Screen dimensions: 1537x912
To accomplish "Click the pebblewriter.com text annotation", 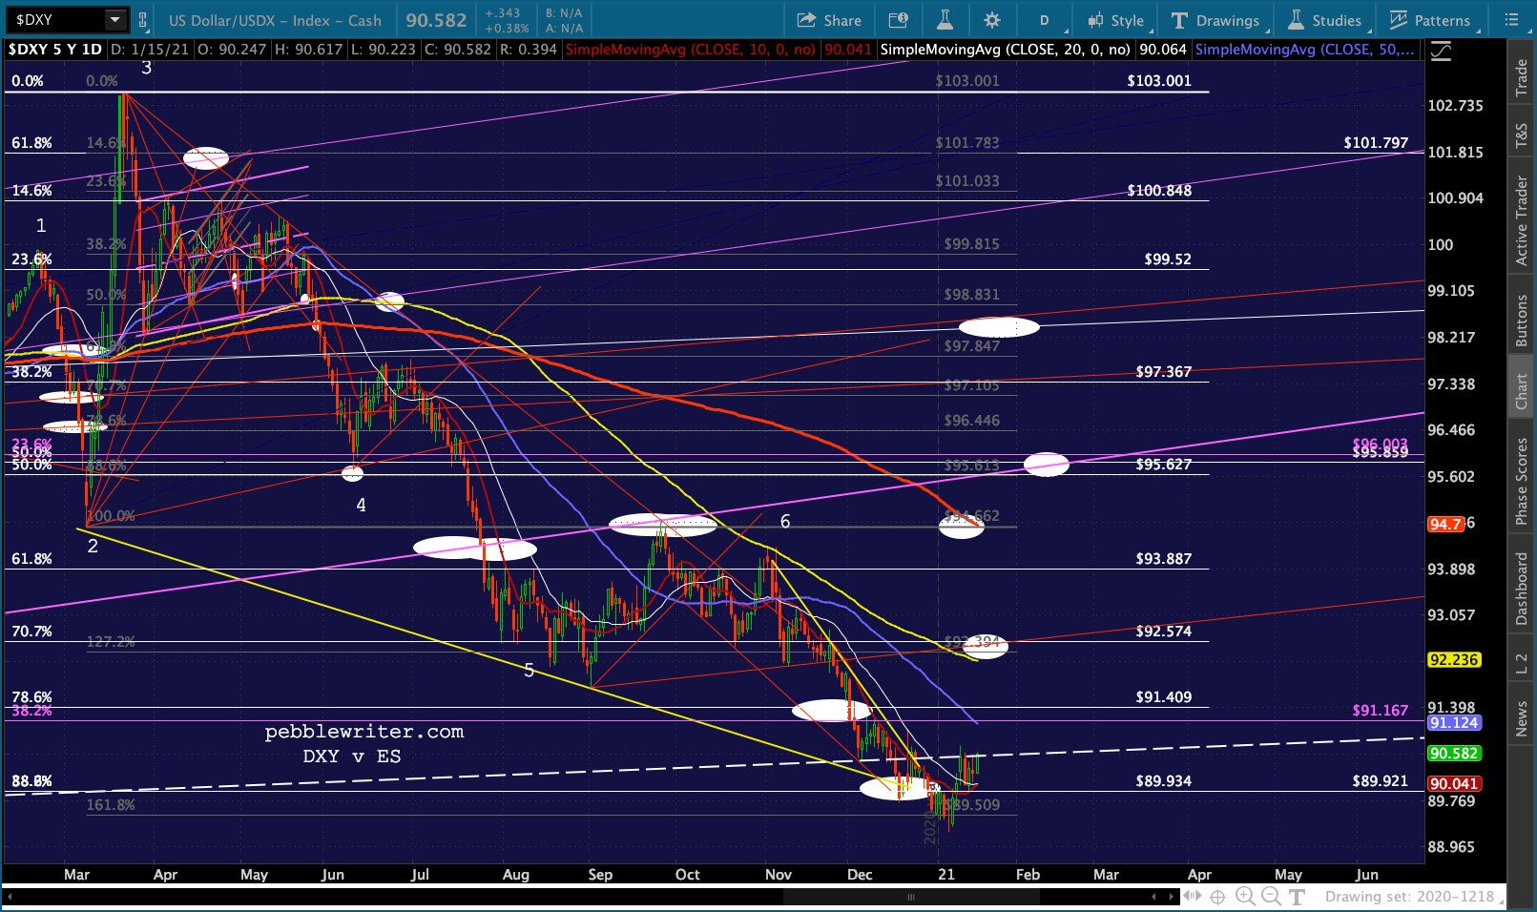I will tap(364, 732).
